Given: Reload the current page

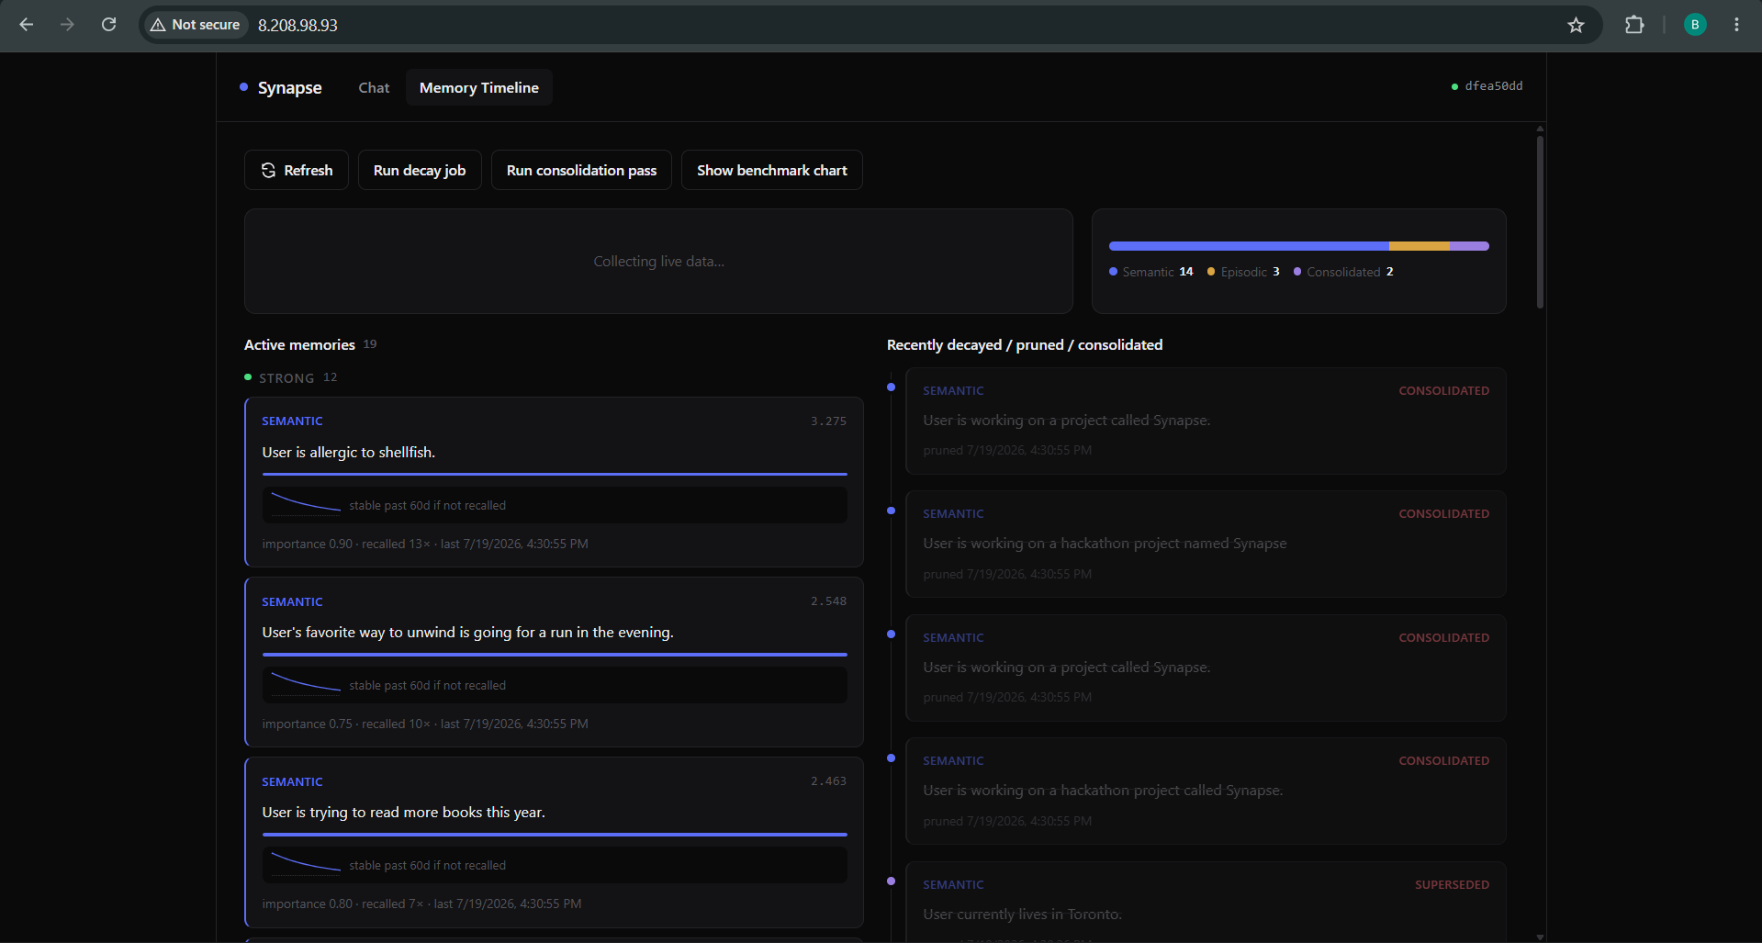Looking at the screenshot, I should click(108, 25).
